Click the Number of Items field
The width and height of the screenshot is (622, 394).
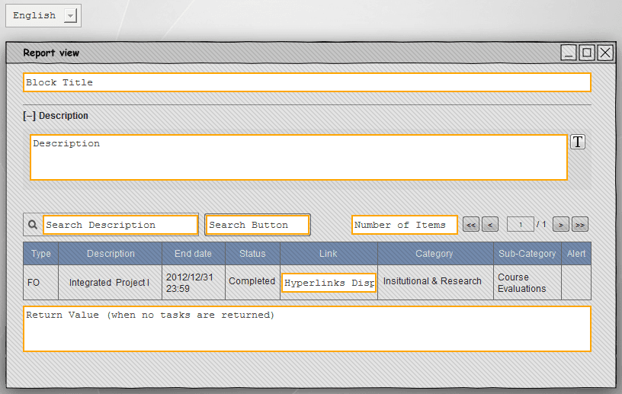pos(405,225)
